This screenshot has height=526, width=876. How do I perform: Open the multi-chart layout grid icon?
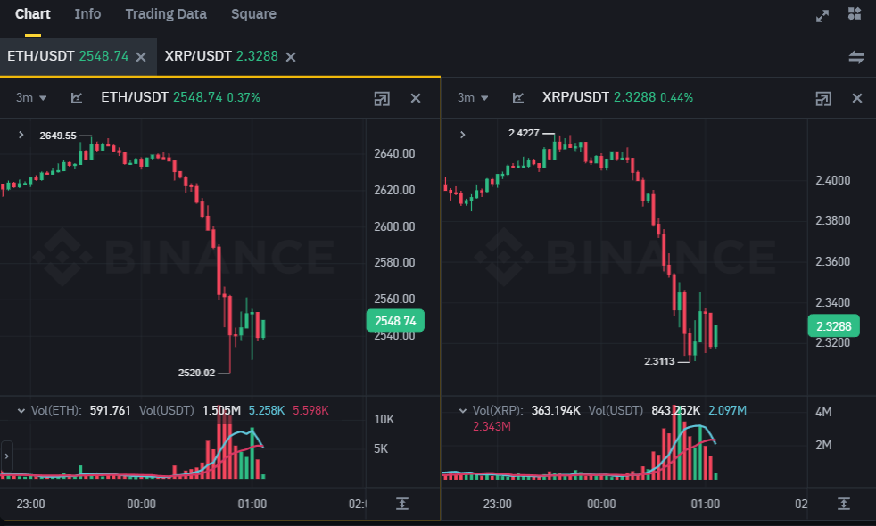tap(855, 14)
